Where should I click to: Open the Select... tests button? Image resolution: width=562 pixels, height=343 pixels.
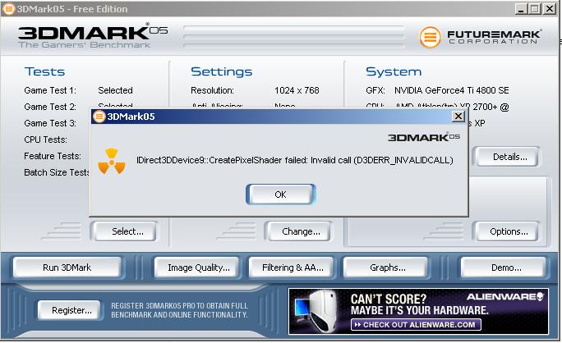click(123, 231)
